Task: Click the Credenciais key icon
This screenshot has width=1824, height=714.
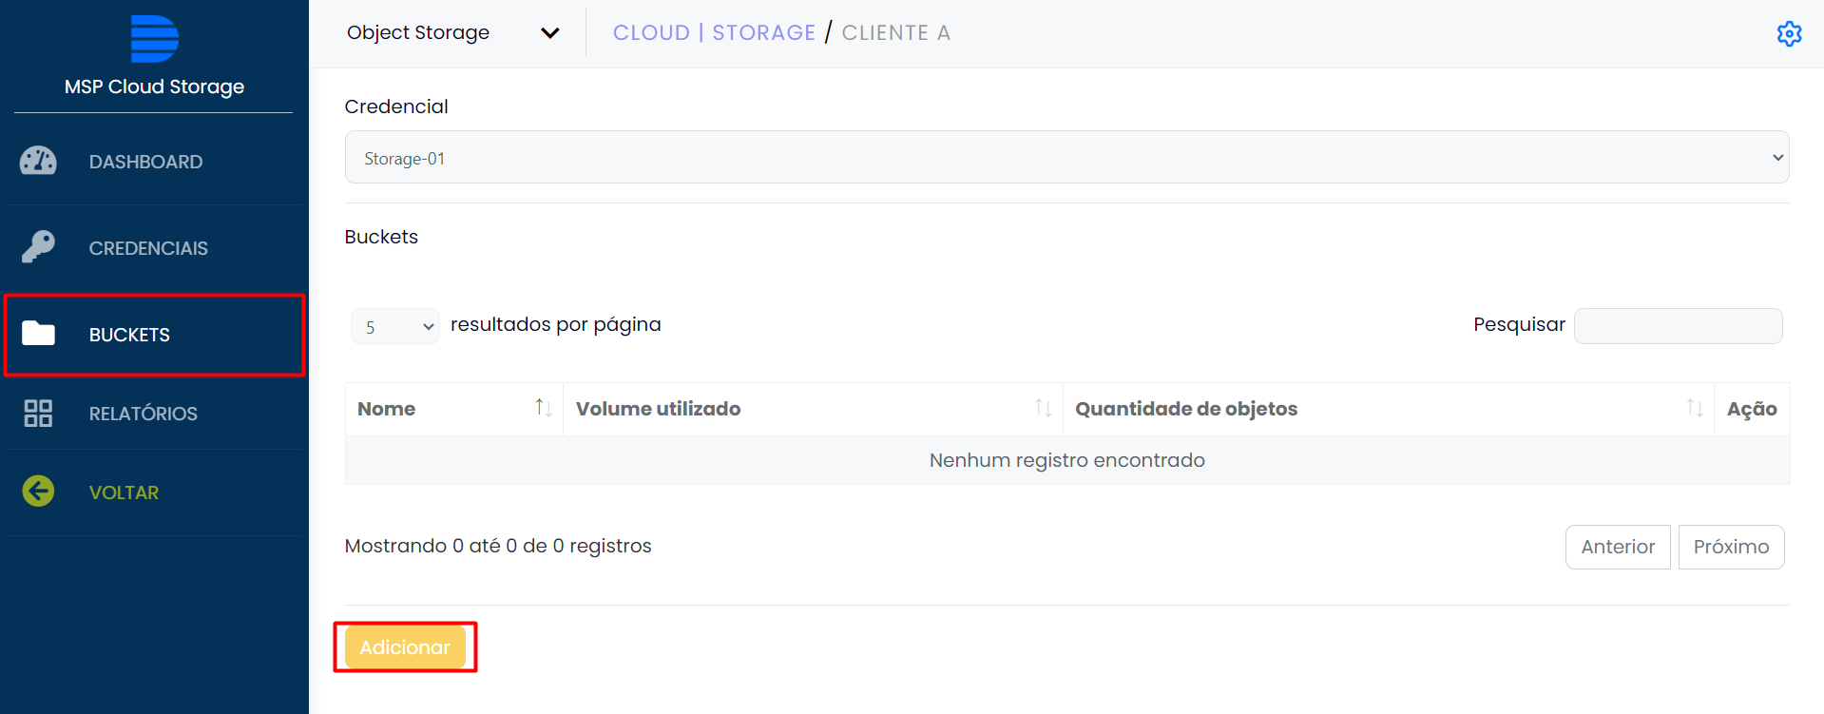Action: point(38,247)
